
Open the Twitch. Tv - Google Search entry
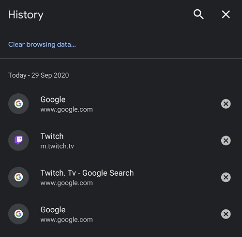87,173
